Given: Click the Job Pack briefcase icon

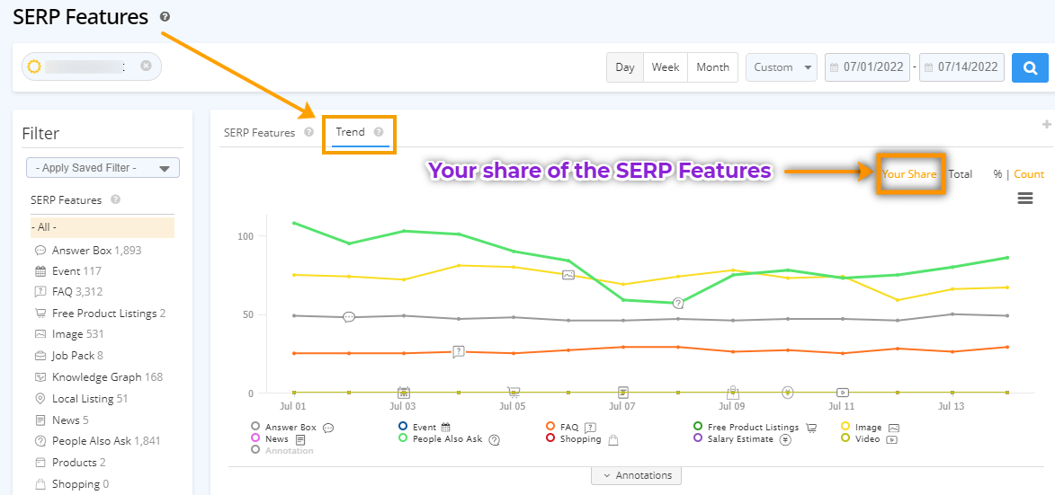Looking at the screenshot, I should 40,355.
